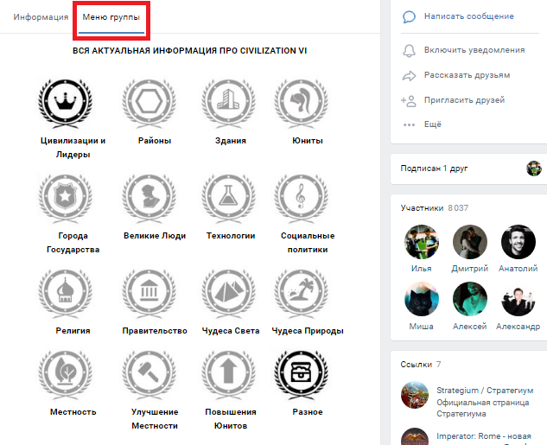547x445 pixels.
Task: Open the Разное treasure chest icon
Action: [301, 375]
